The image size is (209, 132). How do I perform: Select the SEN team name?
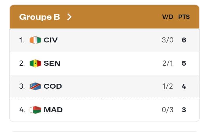coord(52,63)
